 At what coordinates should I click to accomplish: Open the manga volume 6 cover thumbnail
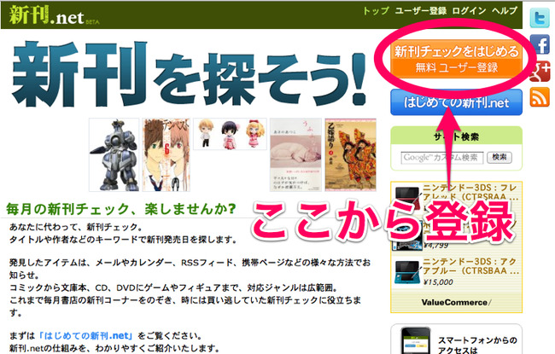point(166,155)
